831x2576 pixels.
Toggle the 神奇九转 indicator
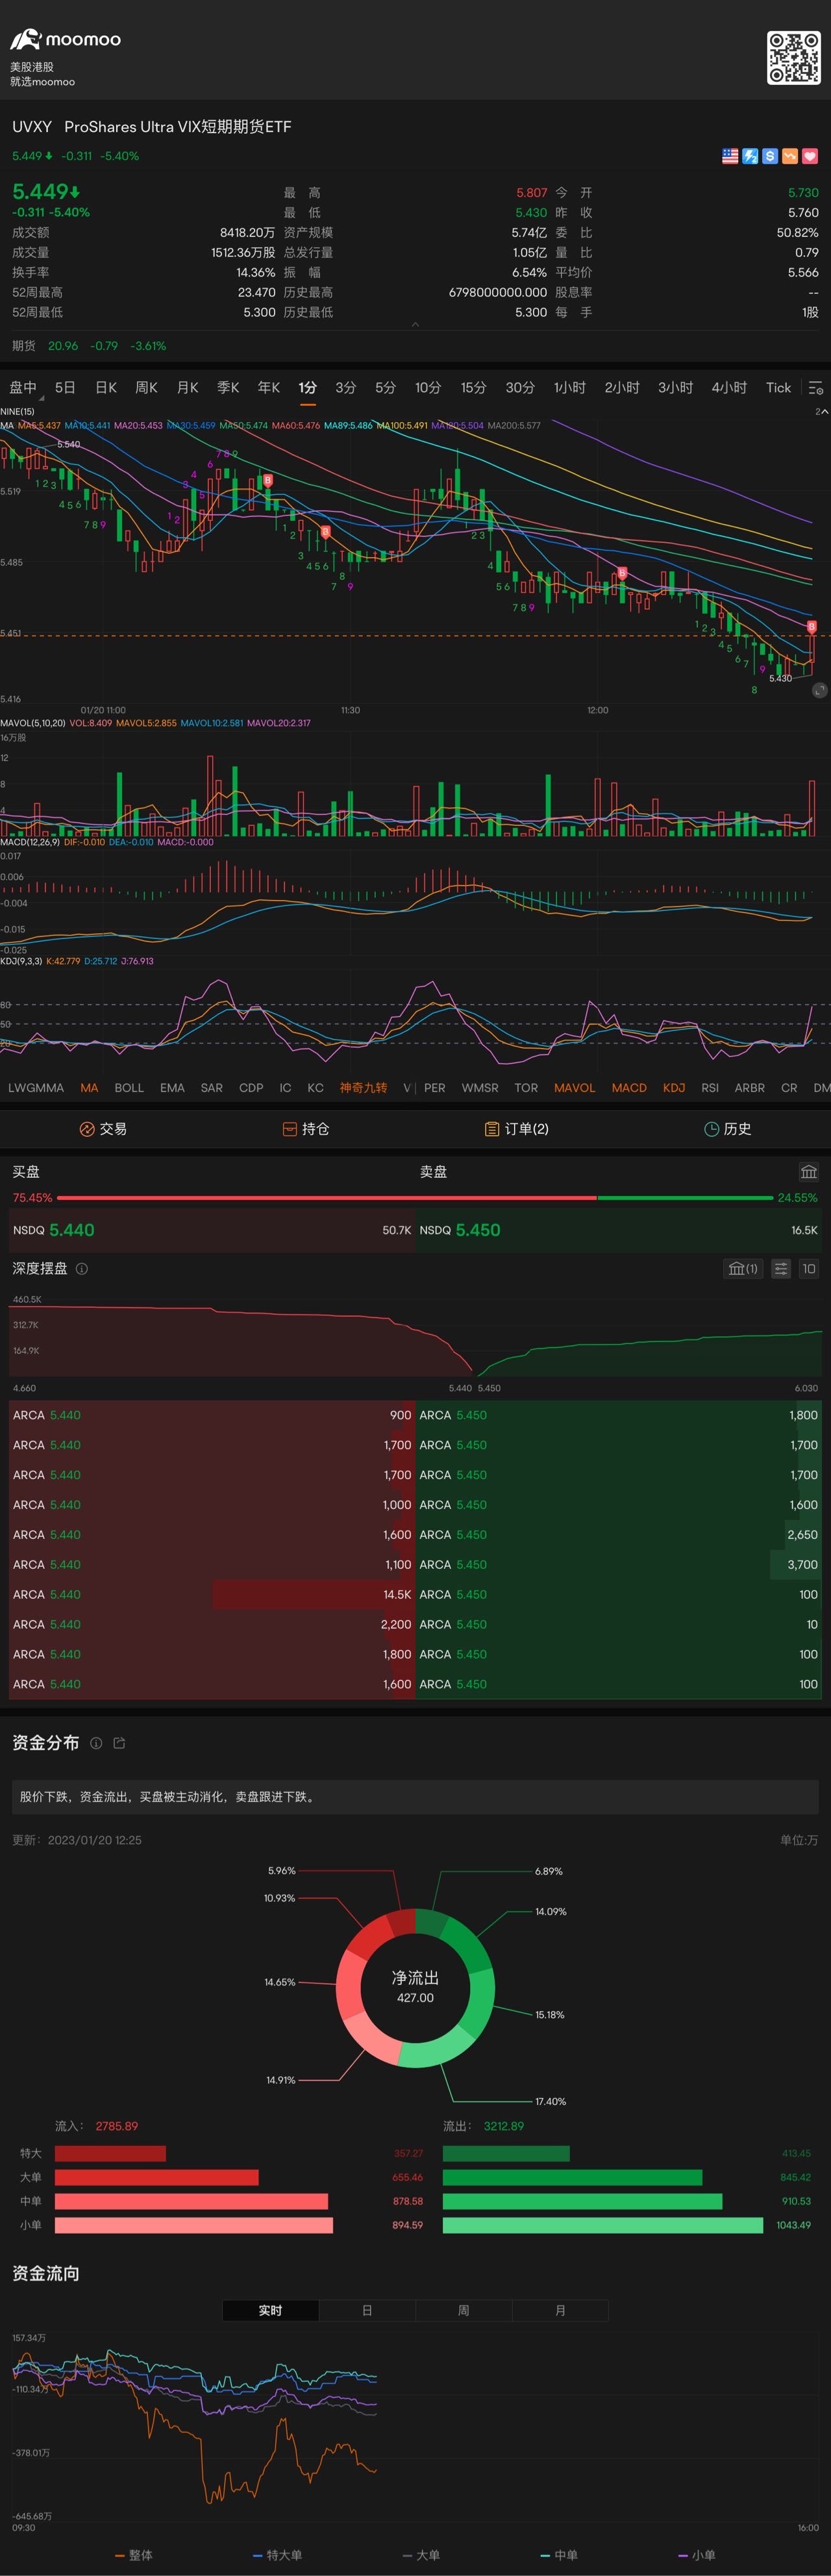pos(363,1088)
